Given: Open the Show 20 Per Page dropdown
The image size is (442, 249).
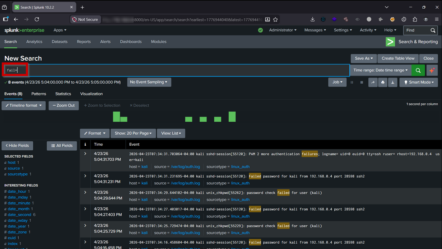Looking at the screenshot, I should coord(133,133).
